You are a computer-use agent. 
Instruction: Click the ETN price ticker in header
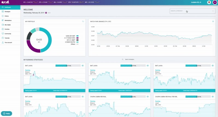pyautogui.click(x=76, y=2)
